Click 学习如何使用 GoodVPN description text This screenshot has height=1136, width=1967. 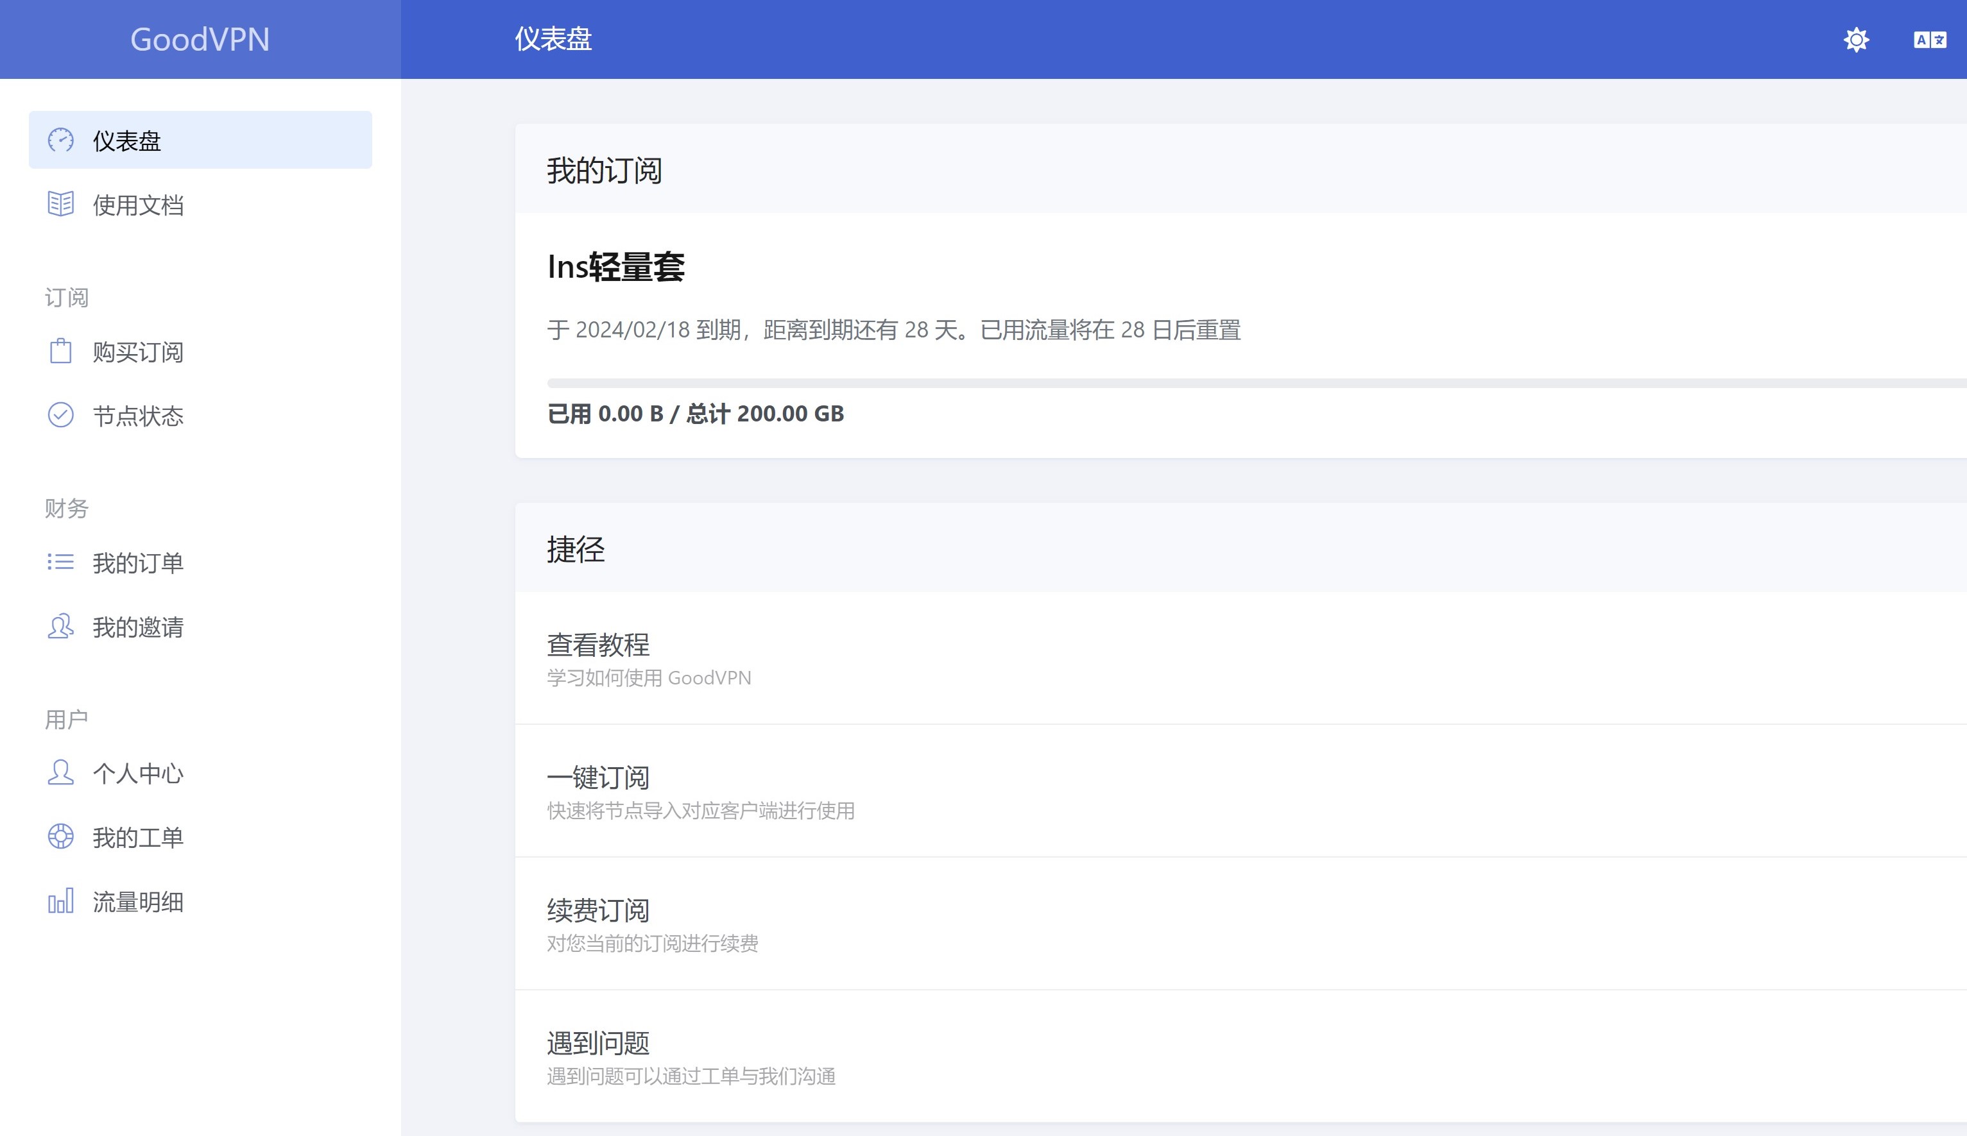point(649,677)
